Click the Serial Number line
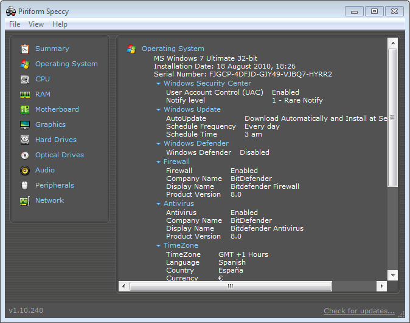This screenshot has height=323, width=410. coord(243,74)
